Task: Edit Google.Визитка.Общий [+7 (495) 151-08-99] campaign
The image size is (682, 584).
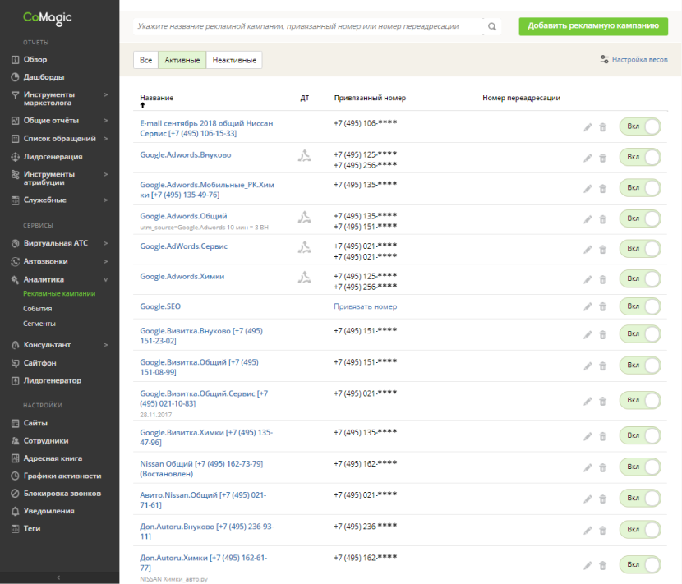Action: pos(588,366)
